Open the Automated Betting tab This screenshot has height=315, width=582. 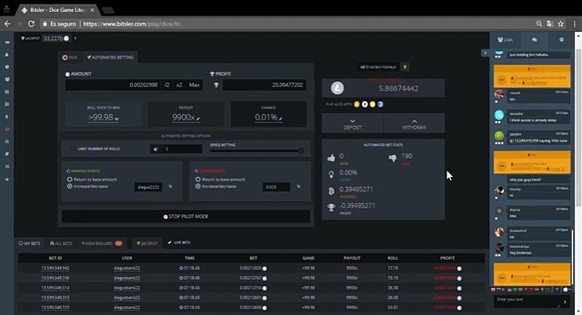coord(110,57)
